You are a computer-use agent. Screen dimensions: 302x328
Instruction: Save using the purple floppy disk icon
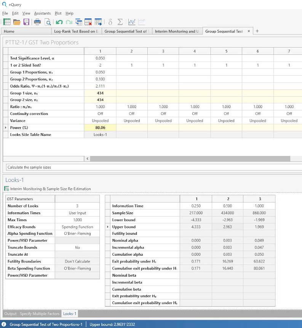click(26, 22)
